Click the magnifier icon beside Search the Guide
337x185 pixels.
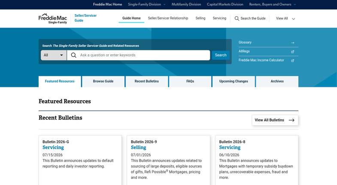[237, 18]
